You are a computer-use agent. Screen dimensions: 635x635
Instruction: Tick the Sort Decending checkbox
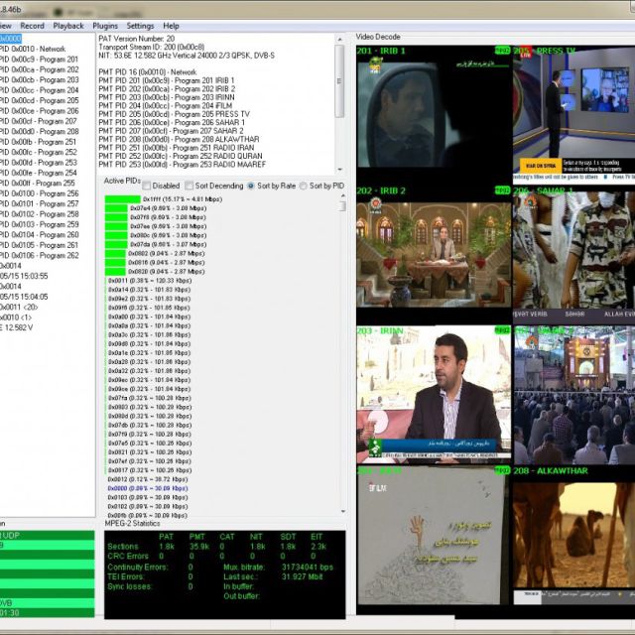[189, 186]
